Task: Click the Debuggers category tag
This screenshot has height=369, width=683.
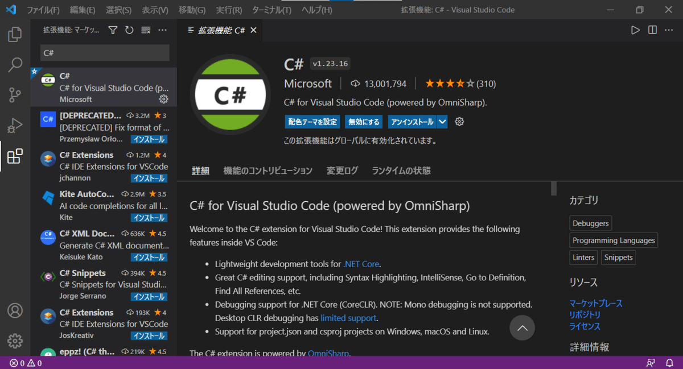Action: [x=591, y=223]
